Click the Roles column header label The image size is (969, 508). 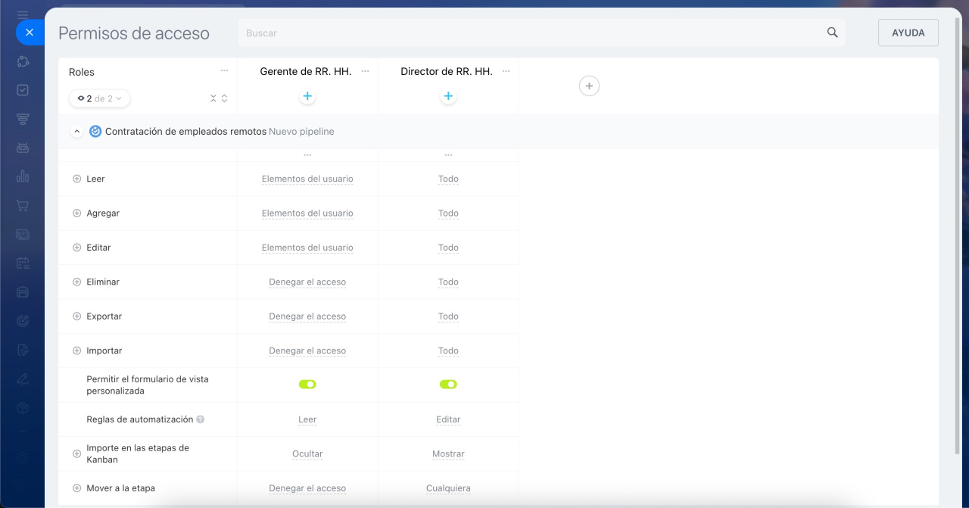point(82,72)
